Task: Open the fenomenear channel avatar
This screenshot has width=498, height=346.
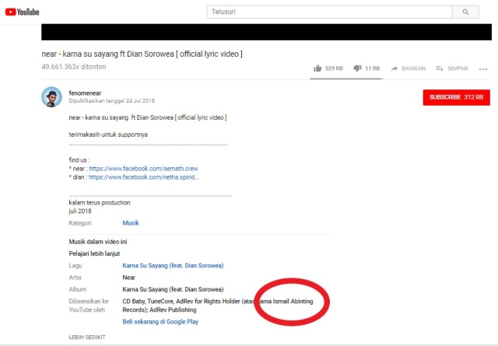Action: 51,97
